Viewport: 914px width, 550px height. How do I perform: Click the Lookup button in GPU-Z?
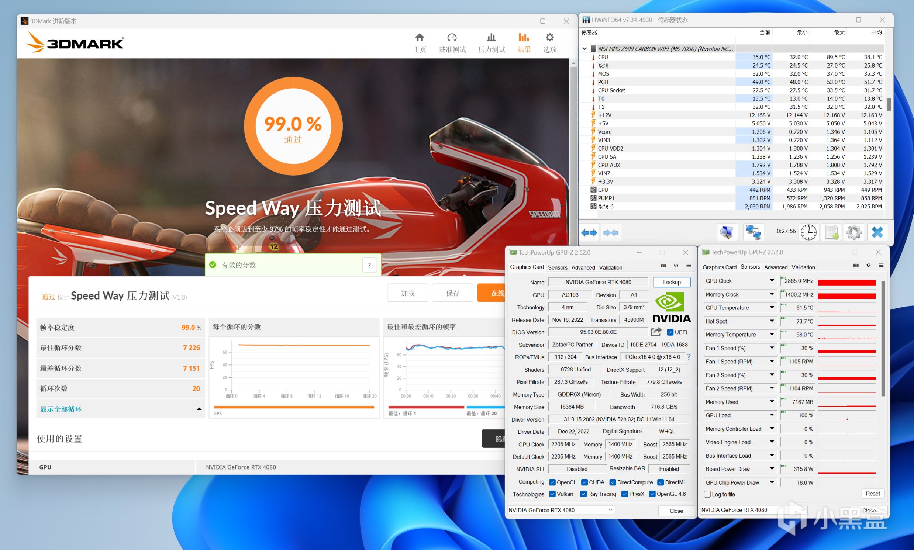point(672,282)
